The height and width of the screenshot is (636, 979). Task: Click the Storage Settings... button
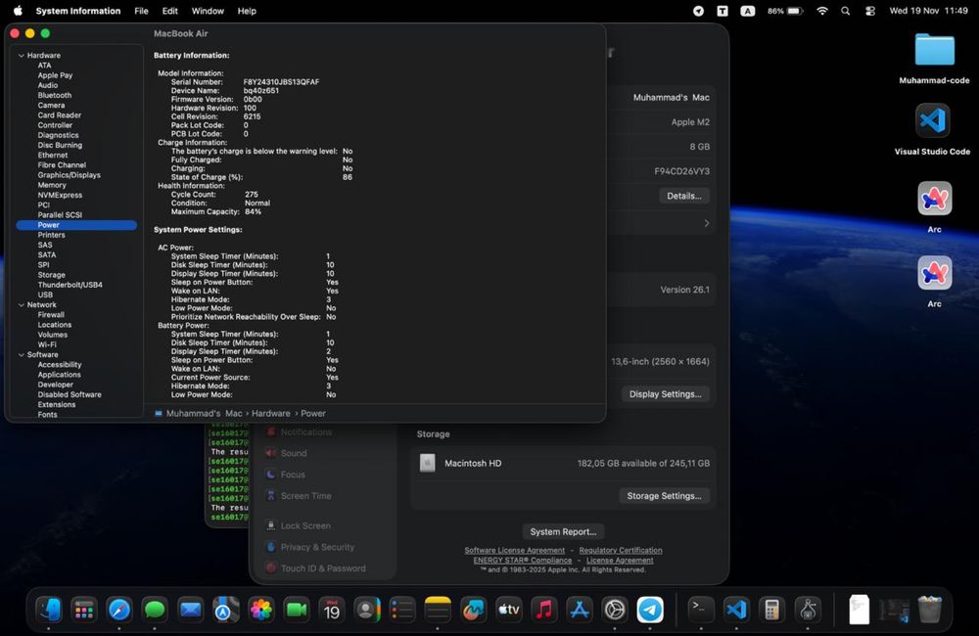[664, 496]
